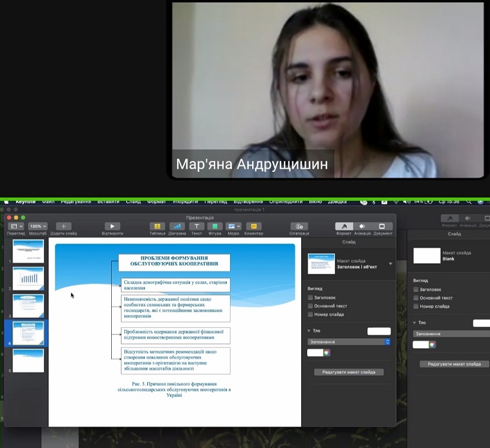Enable Заголовок checkbox in the front window inspector
The height and width of the screenshot is (448, 490).
pos(310,297)
